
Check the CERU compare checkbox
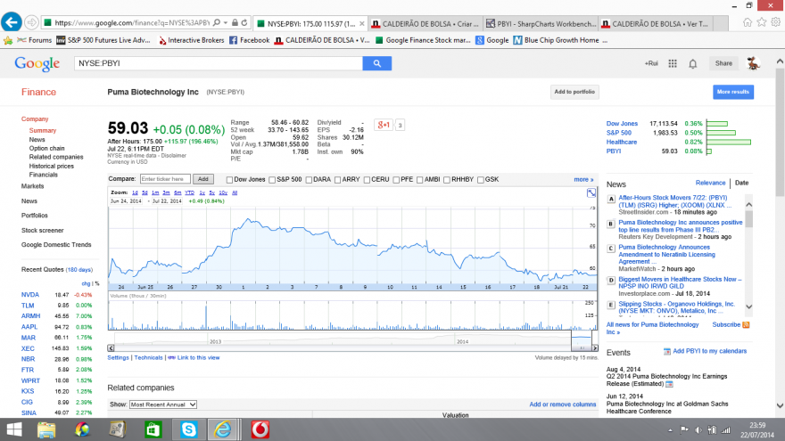(x=367, y=179)
